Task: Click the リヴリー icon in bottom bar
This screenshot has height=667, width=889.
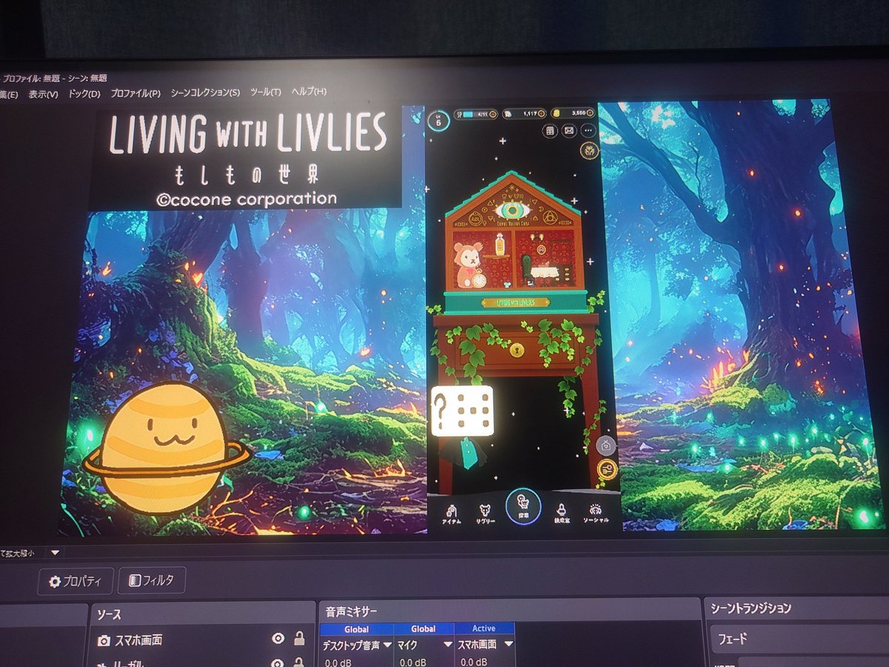Action: (484, 513)
